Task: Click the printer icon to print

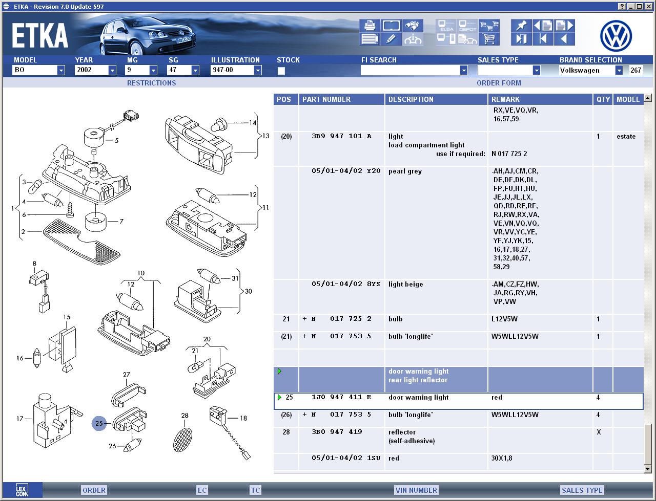Action: click(x=370, y=26)
